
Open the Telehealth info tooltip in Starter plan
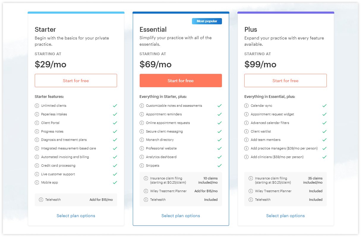click(41, 200)
